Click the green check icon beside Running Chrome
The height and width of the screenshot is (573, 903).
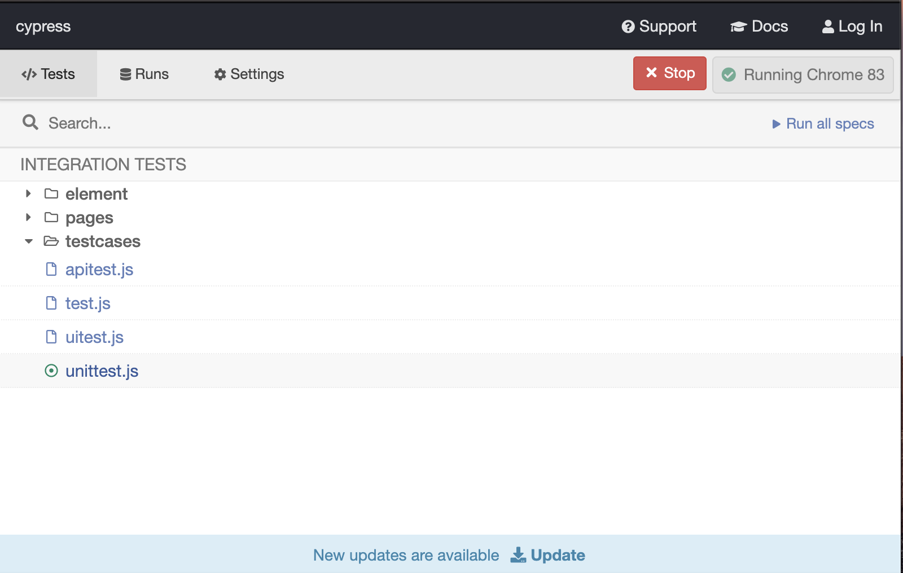click(x=729, y=74)
